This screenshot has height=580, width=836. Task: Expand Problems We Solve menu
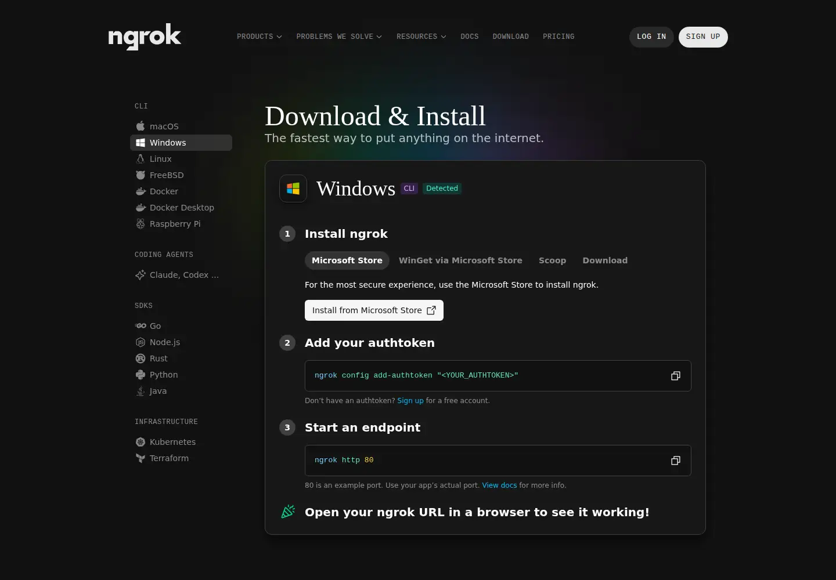[339, 37]
